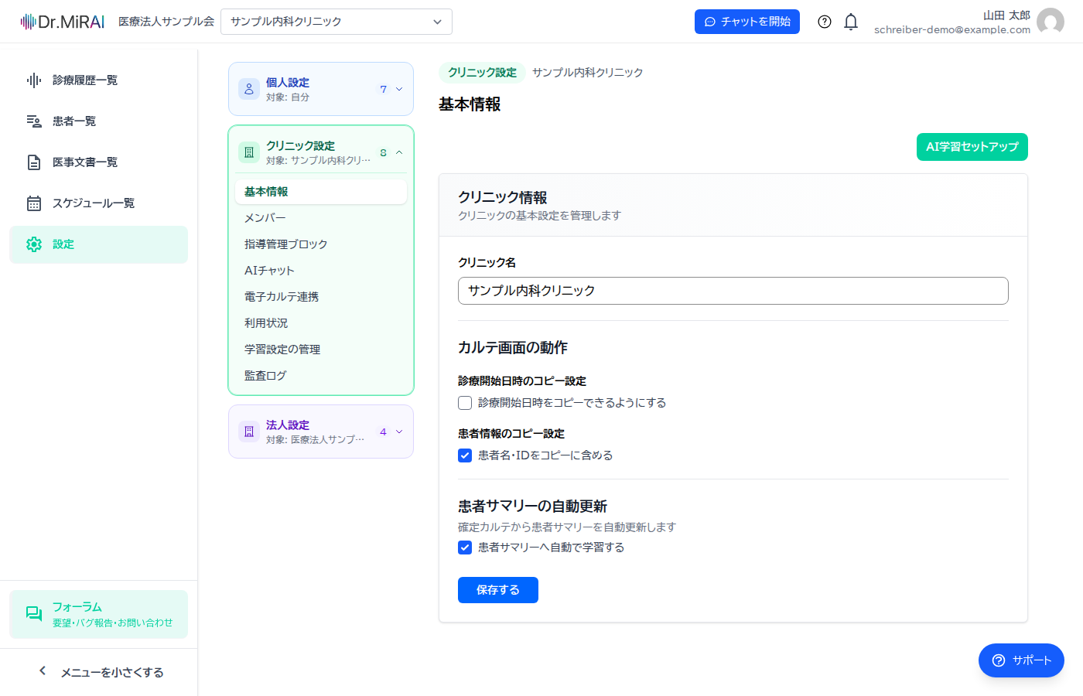Click into the クリニック名 input field

[x=733, y=291]
